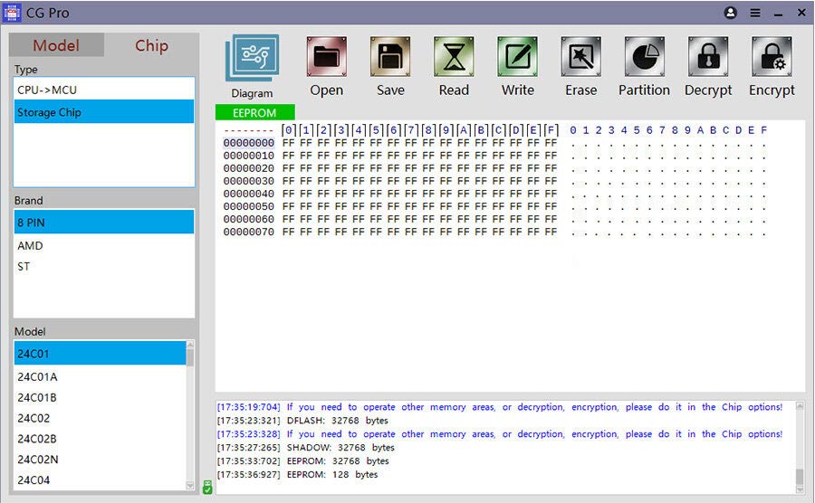This screenshot has height=503, width=815.
Task: Switch to the Chip tab
Action: (x=151, y=45)
